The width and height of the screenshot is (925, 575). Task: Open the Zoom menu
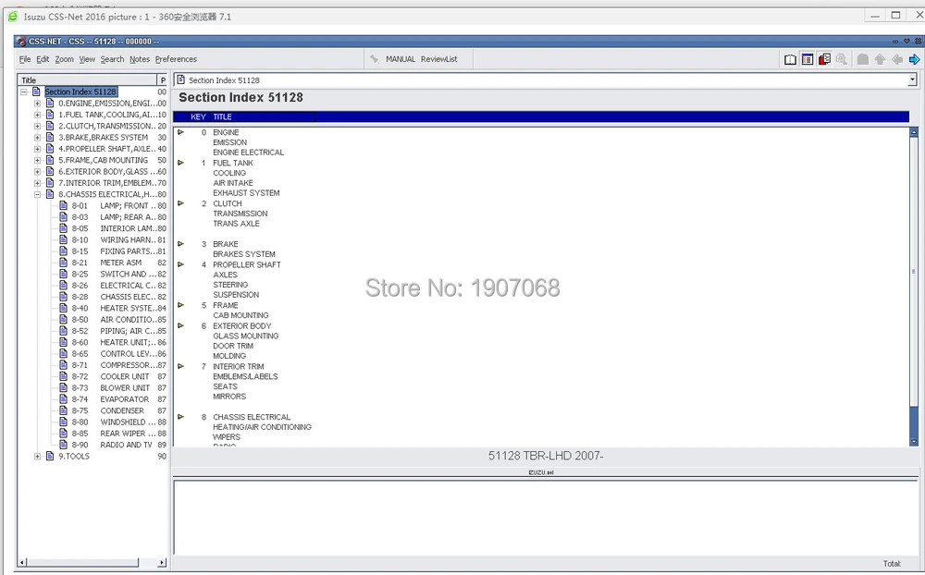65,59
